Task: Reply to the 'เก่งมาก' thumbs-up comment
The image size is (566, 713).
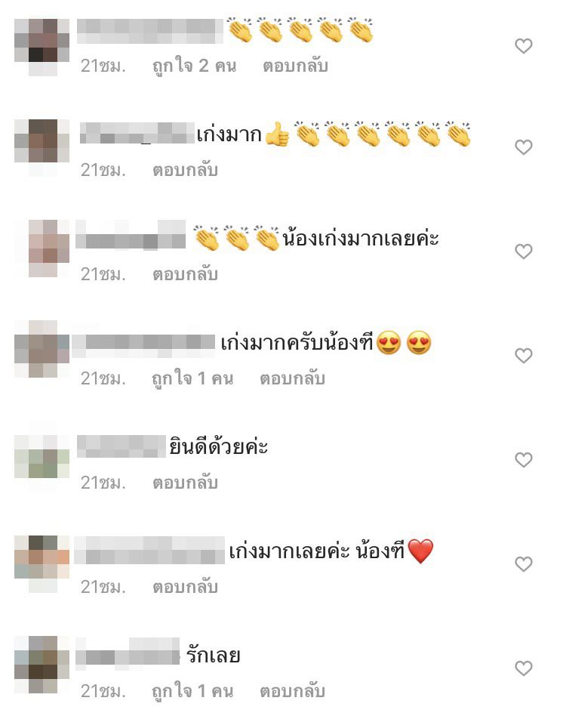Action: point(185,170)
